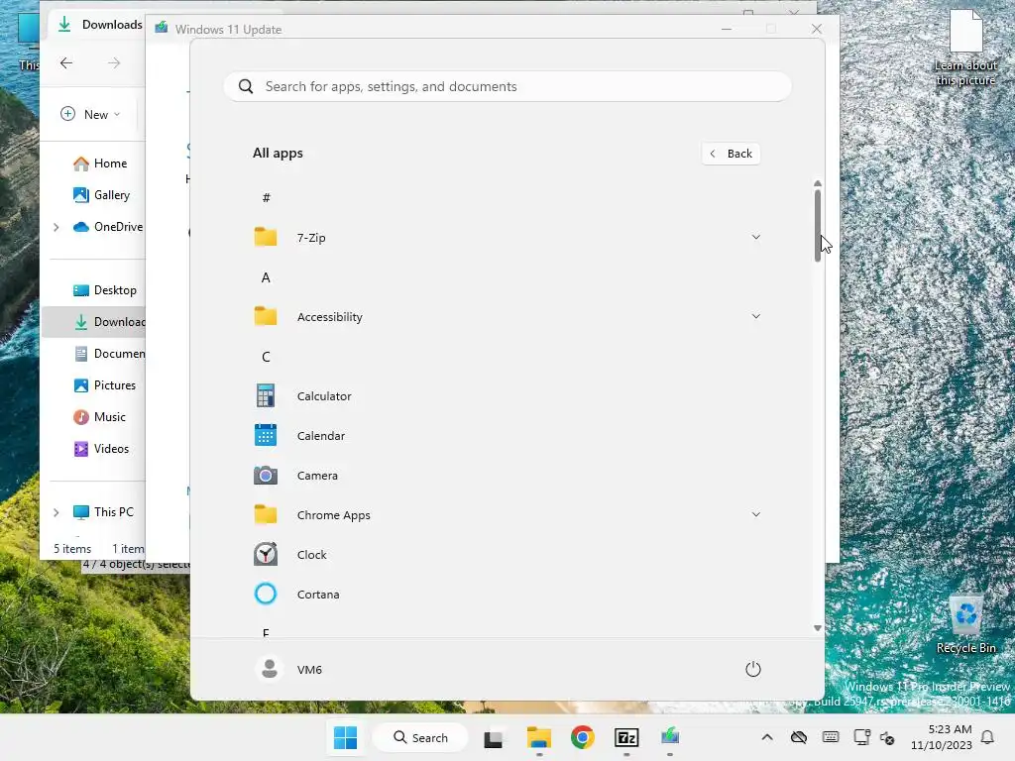Select OneDrive in File Explorer sidebar
Screen dimensions: 1015x761
point(107,227)
